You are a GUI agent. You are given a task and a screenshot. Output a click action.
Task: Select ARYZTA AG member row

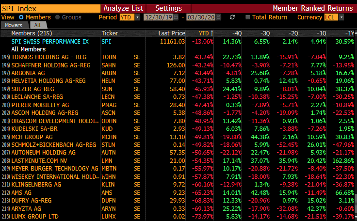(178, 208)
